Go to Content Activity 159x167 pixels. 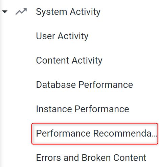69,61
